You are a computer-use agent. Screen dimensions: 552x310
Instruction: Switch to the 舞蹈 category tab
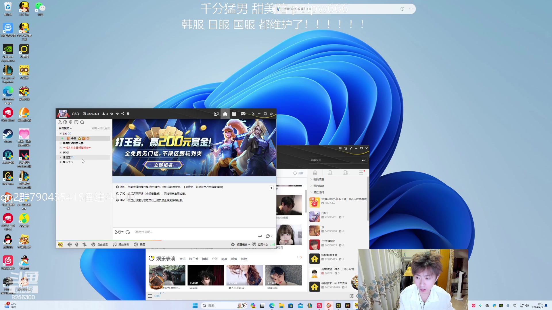pos(205,259)
